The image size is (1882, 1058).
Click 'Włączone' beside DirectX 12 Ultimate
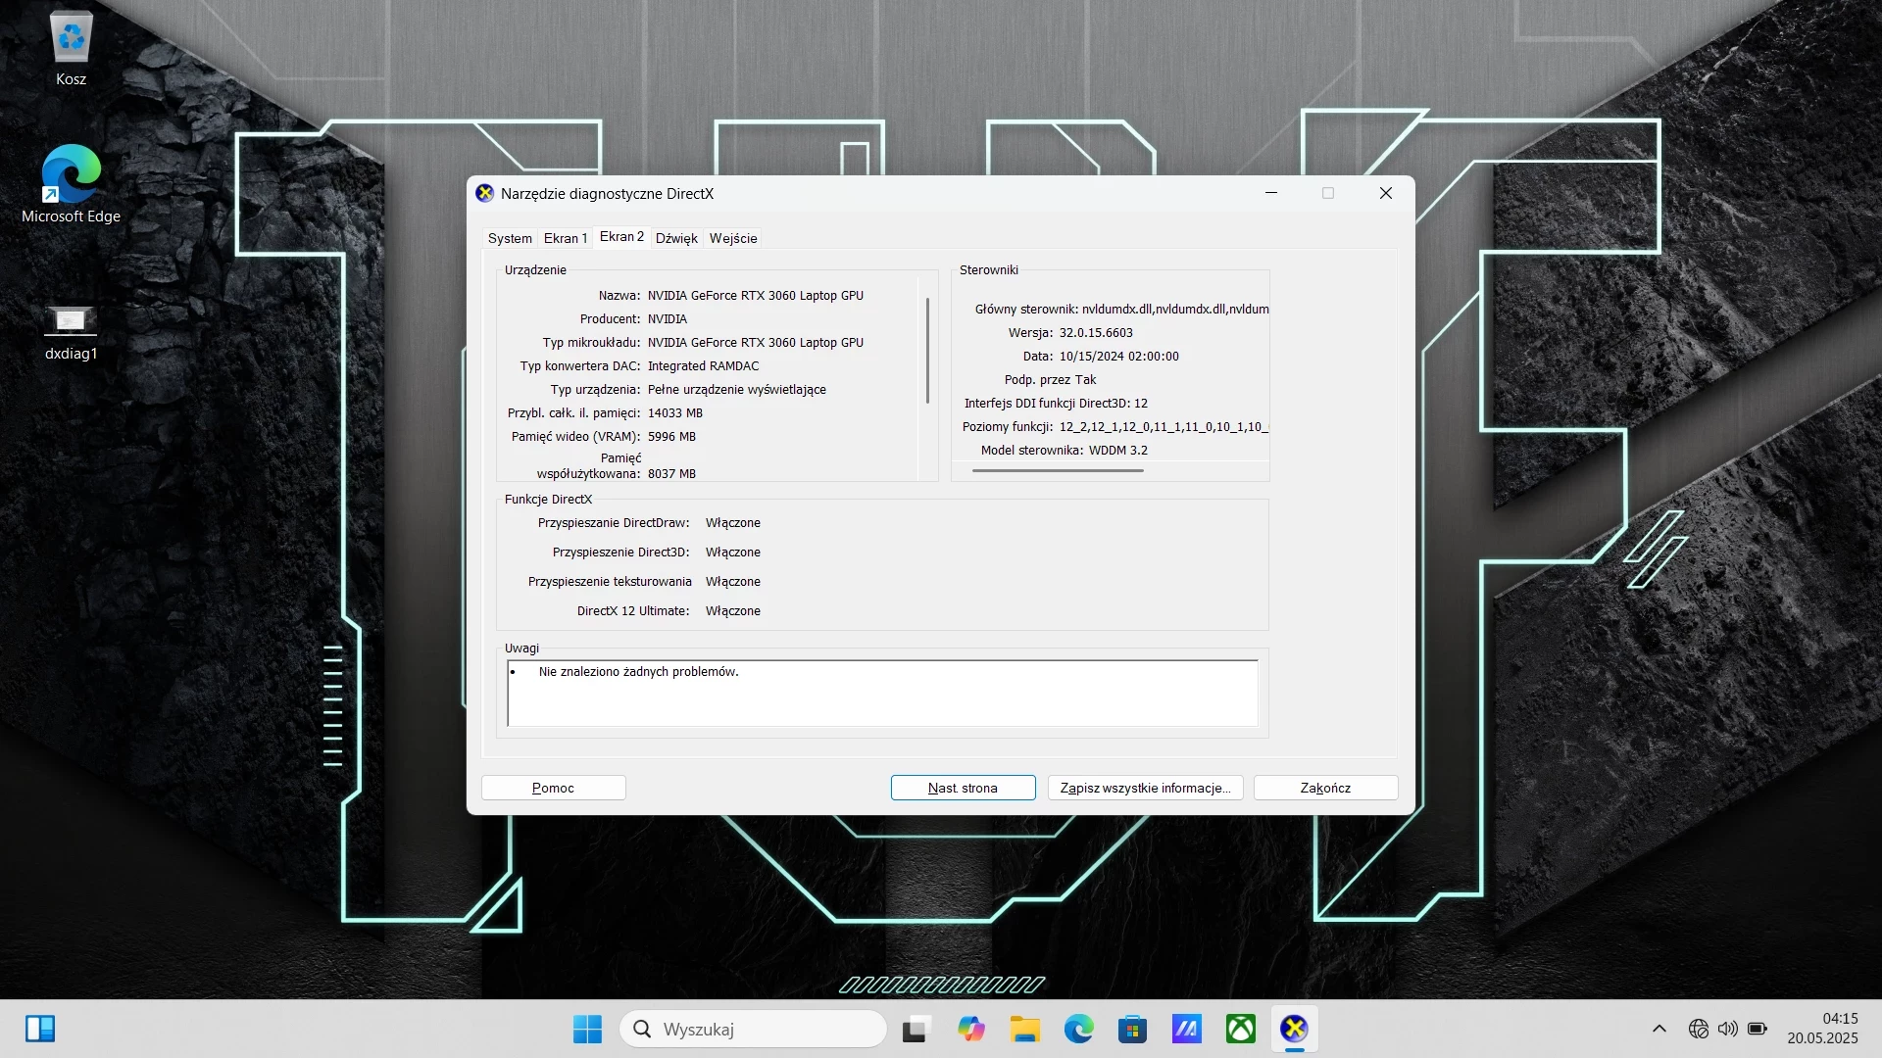click(x=733, y=611)
